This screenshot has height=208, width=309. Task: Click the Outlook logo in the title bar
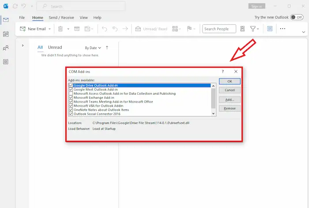(6, 6)
